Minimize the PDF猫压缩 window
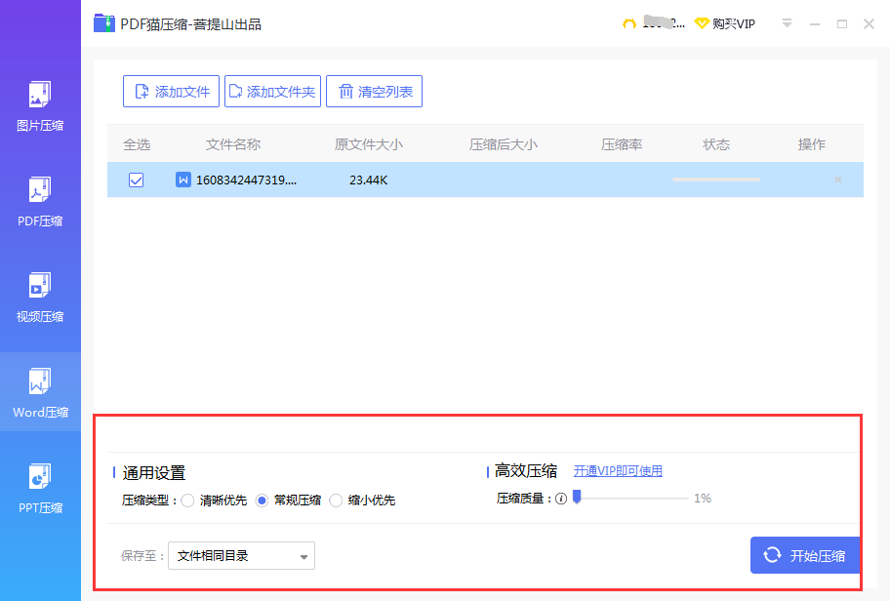This screenshot has width=890, height=601. 815,23
